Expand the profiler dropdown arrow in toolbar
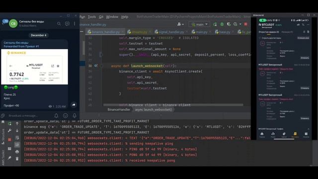Screen dimensions: 318x179 coord(240,24)
